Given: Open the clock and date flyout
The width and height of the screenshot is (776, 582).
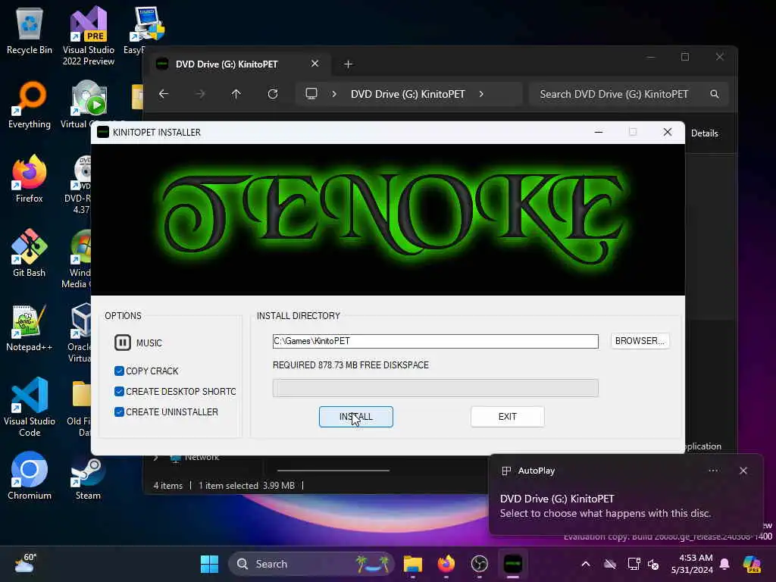Looking at the screenshot, I should pyautogui.click(x=692, y=564).
